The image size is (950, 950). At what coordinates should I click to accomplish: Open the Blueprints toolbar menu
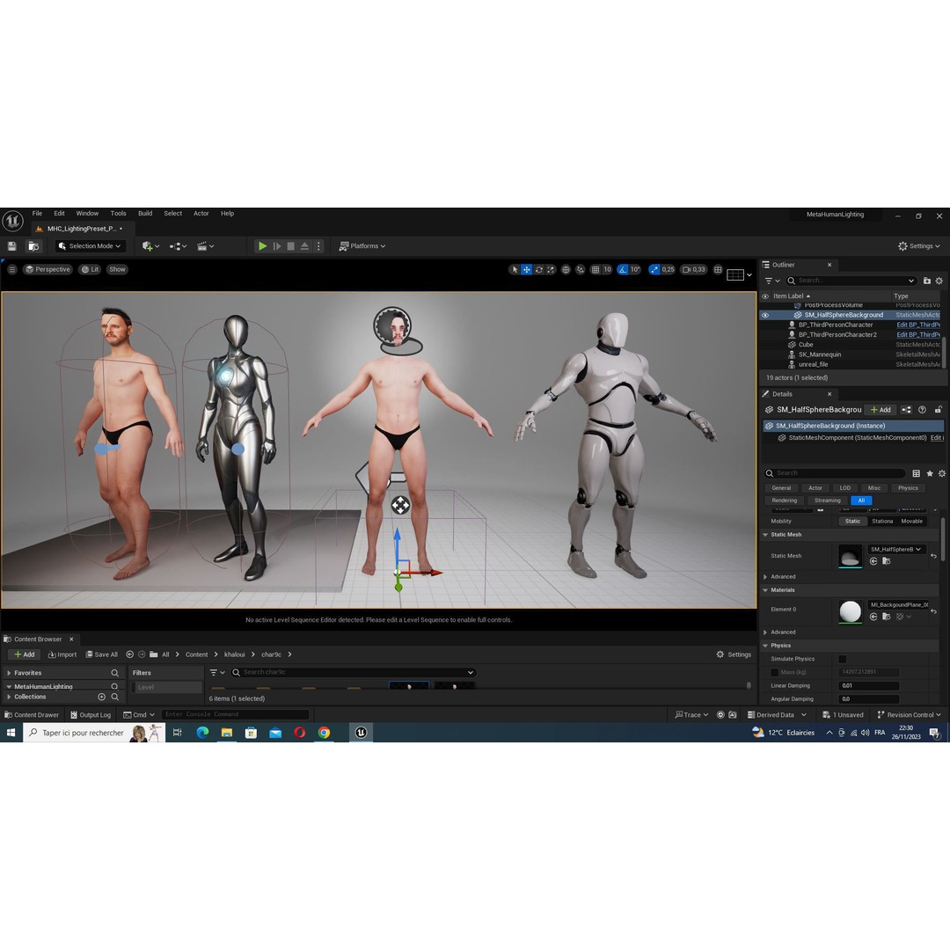pos(178,246)
